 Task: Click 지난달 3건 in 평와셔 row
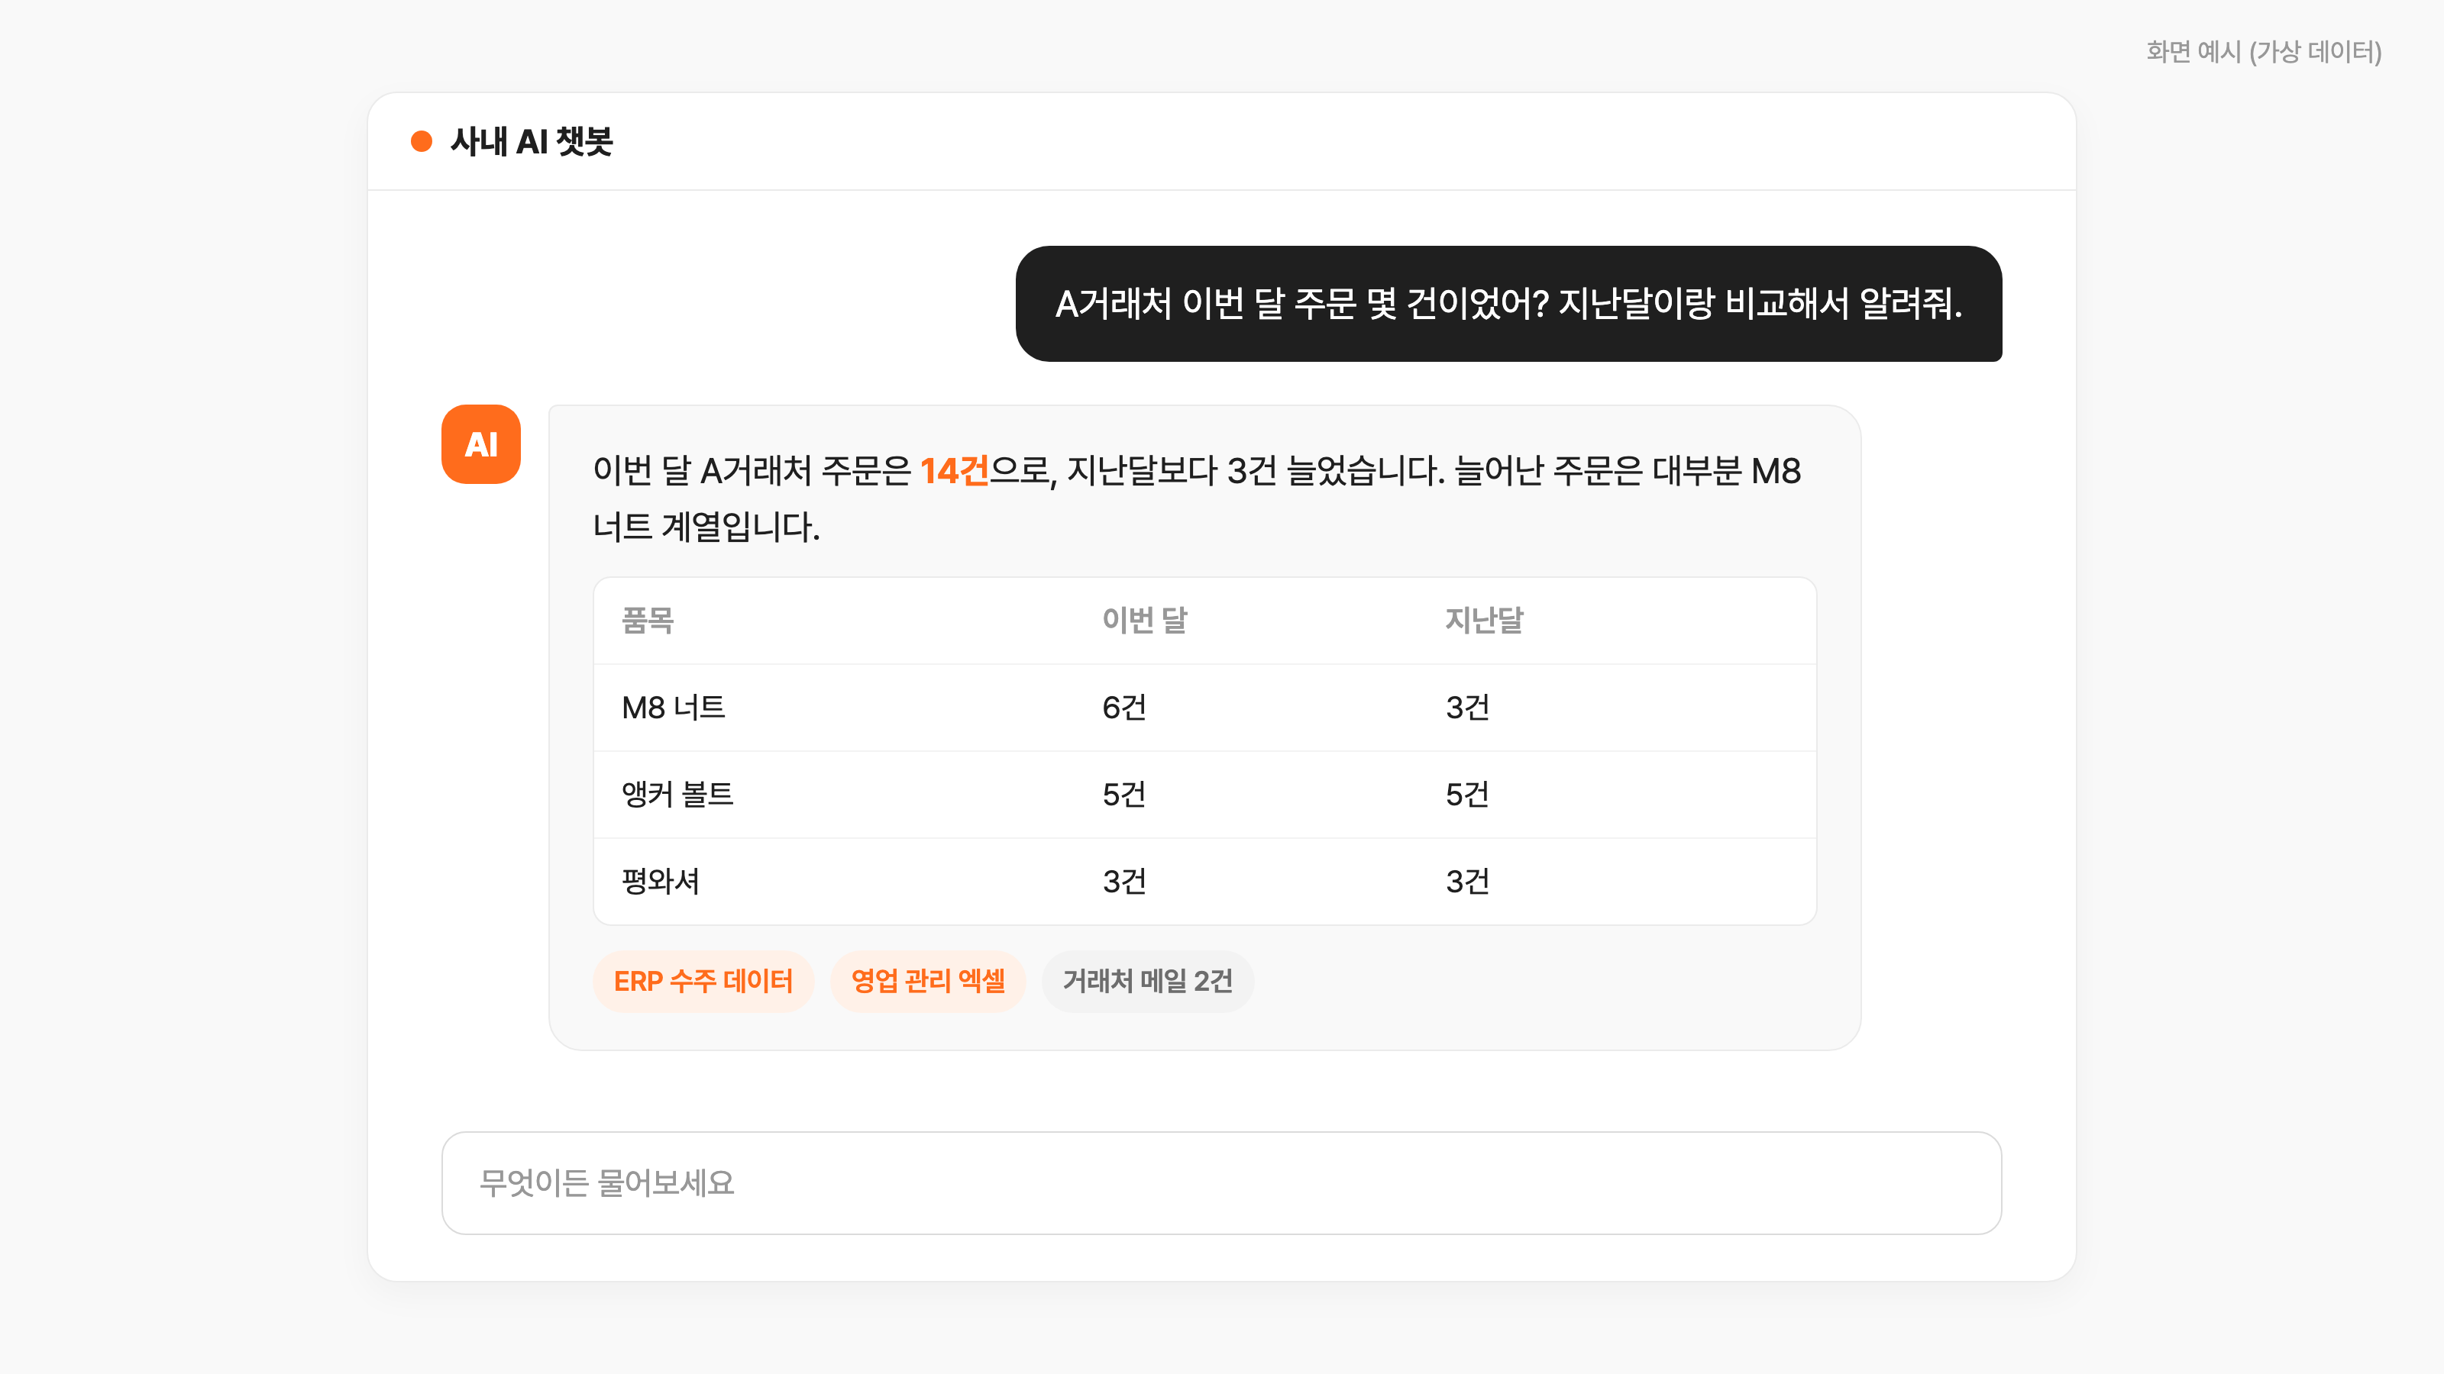tap(1468, 881)
